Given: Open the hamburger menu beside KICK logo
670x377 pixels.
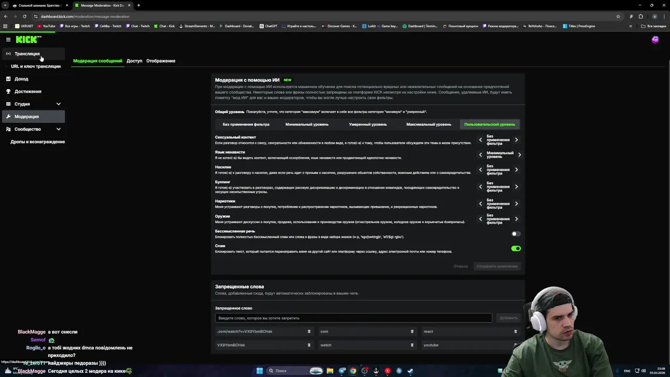Looking at the screenshot, I should (x=8, y=40).
